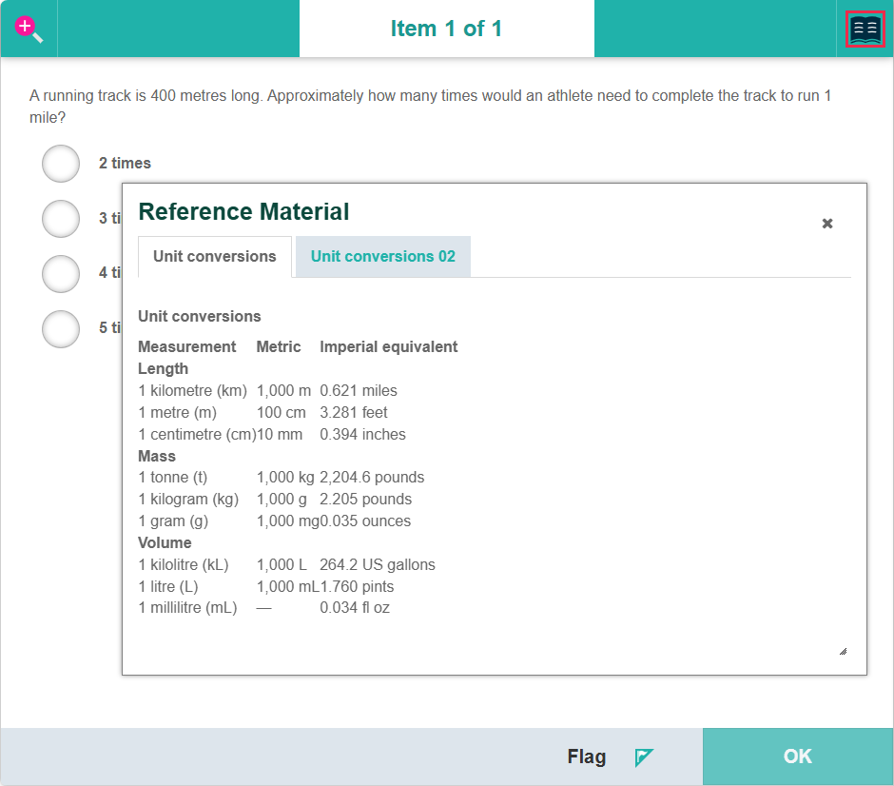
Task: Click the running track question text
Action: point(430,106)
